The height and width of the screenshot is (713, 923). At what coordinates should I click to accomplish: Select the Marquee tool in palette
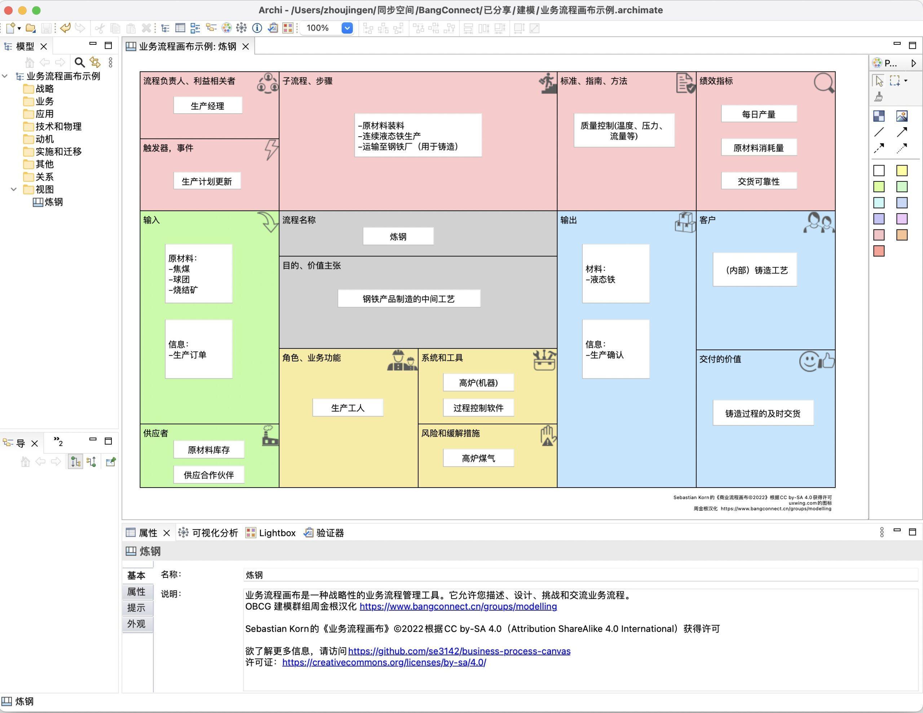click(894, 81)
